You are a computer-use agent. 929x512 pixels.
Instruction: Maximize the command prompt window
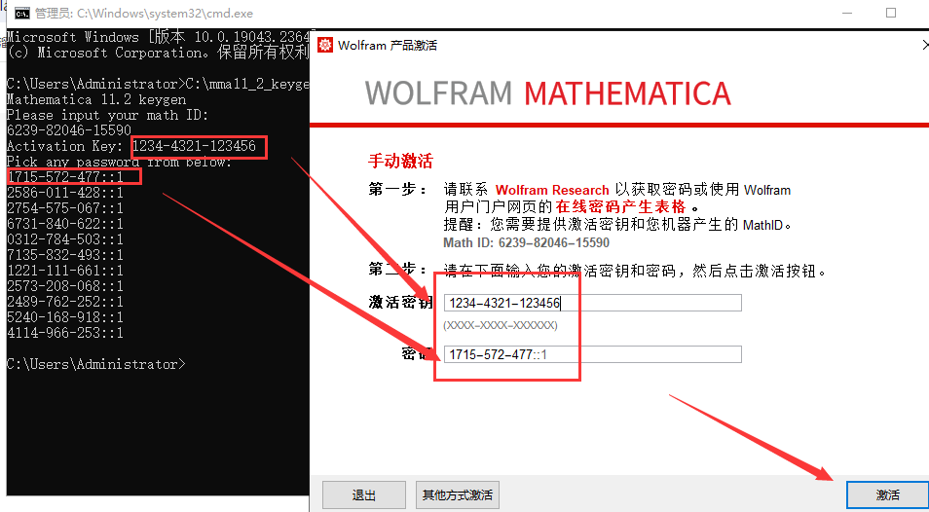click(x=890, y=14)
